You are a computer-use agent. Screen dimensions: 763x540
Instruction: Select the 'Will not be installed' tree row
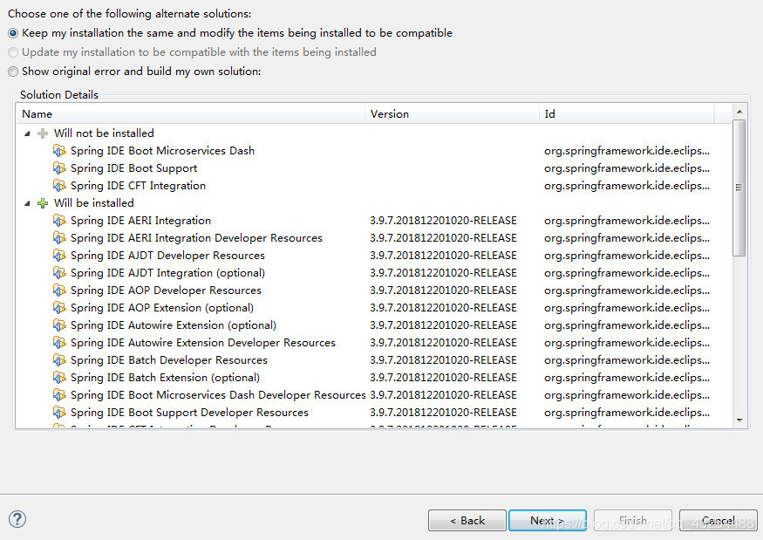pos(374,133)
